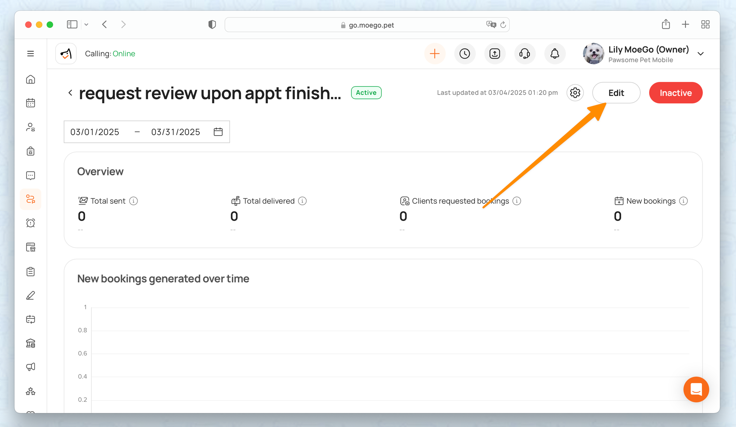The width and height of the screenshot is (736, 427).
Task: Open the automation settings gear icon
Action: click(575, 93)
